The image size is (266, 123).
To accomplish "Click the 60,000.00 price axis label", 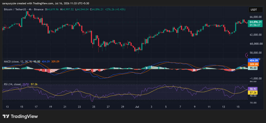I will 256,44.
